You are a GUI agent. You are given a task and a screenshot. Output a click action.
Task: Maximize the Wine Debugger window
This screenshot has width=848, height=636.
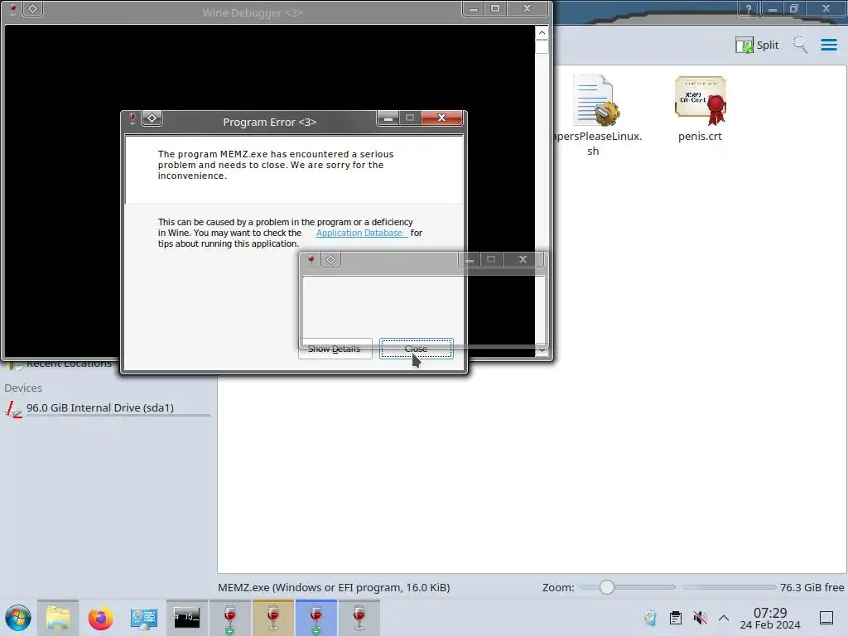(495, 8)
